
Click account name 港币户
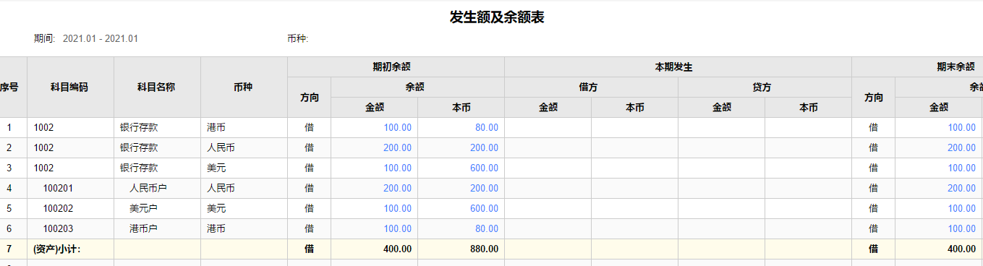point(143,228)
